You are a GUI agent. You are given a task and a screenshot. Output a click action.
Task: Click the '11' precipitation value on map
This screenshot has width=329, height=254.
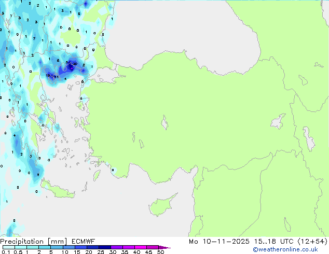(x=57, y=77)
